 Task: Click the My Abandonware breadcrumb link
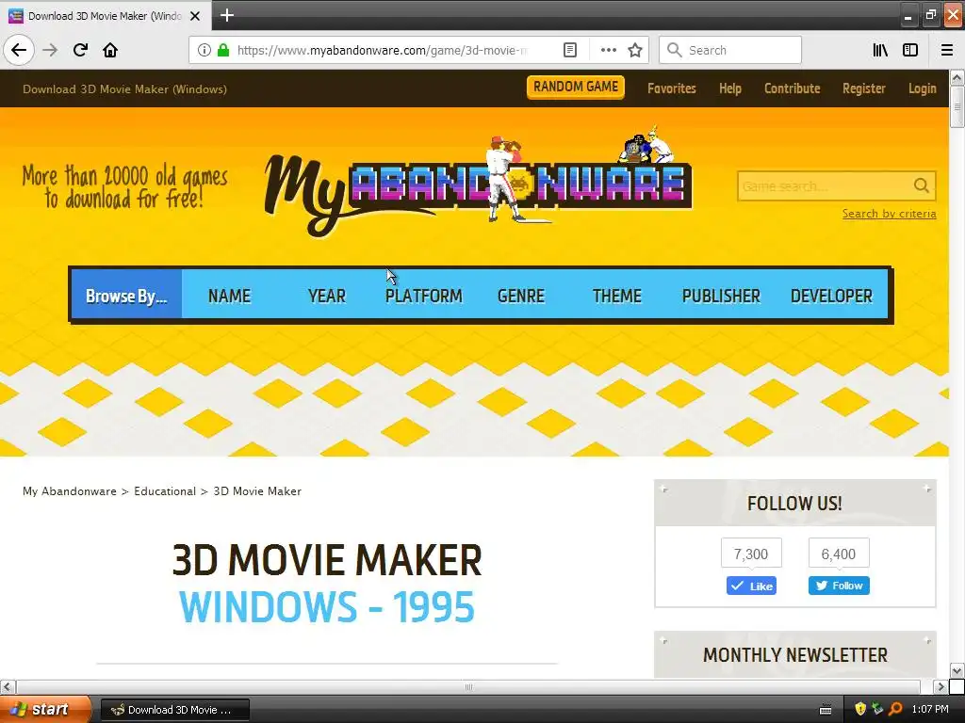[x=70, y=491]
